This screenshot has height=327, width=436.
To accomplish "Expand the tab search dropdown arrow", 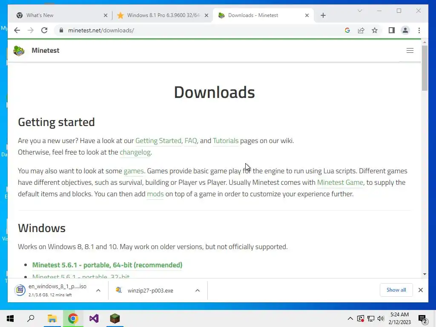I will tap(359, 11).
